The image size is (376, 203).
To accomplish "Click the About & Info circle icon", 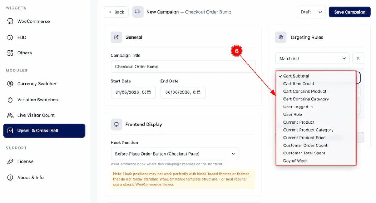I will [x=10, y=178].
